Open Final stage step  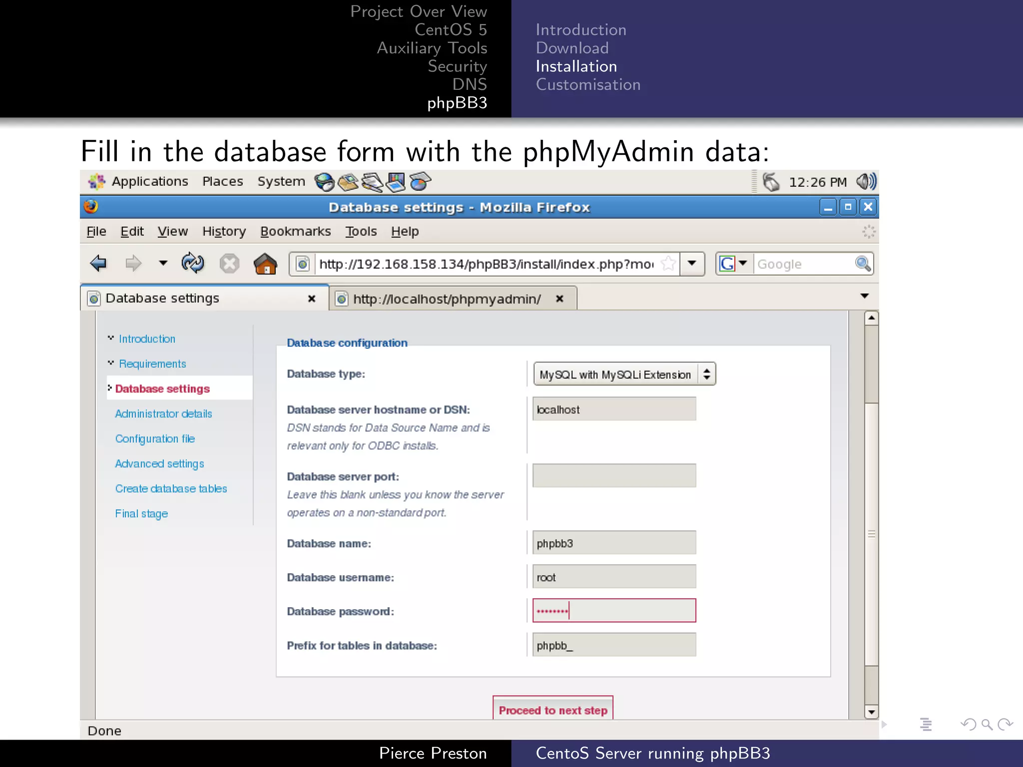(x=141, y=514)
